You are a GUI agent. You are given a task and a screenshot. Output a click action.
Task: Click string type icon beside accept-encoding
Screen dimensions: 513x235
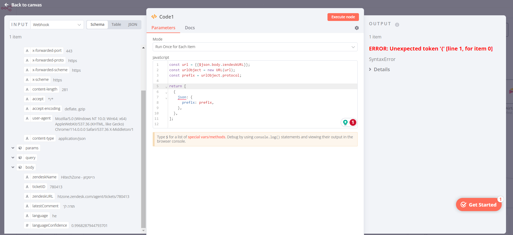27,109
